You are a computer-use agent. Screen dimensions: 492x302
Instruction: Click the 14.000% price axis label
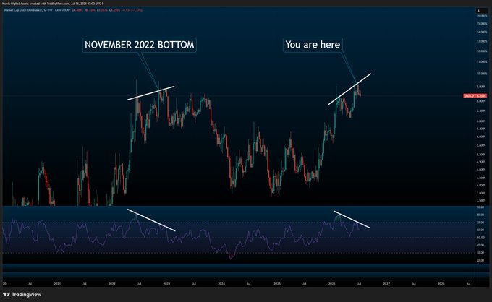[x=482, y=33]
